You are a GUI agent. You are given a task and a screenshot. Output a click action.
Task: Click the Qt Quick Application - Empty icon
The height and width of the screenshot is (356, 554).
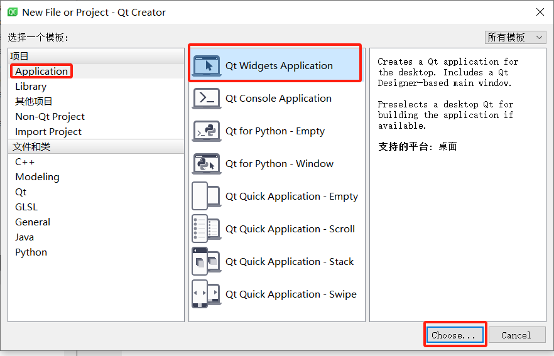[207, 196]
